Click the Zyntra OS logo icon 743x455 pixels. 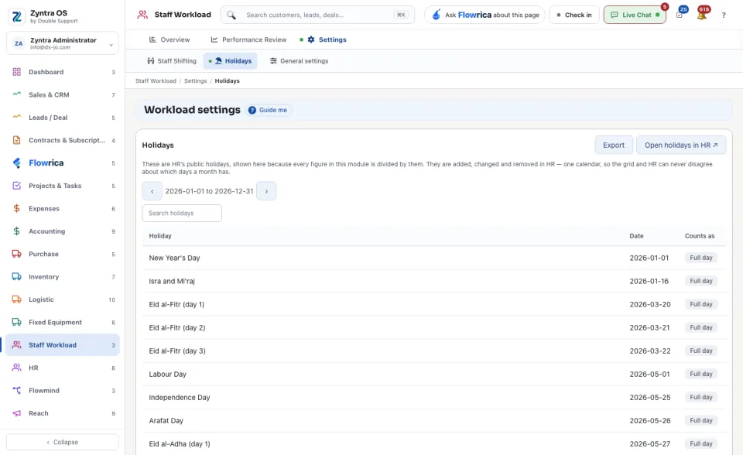click(16, 16)
